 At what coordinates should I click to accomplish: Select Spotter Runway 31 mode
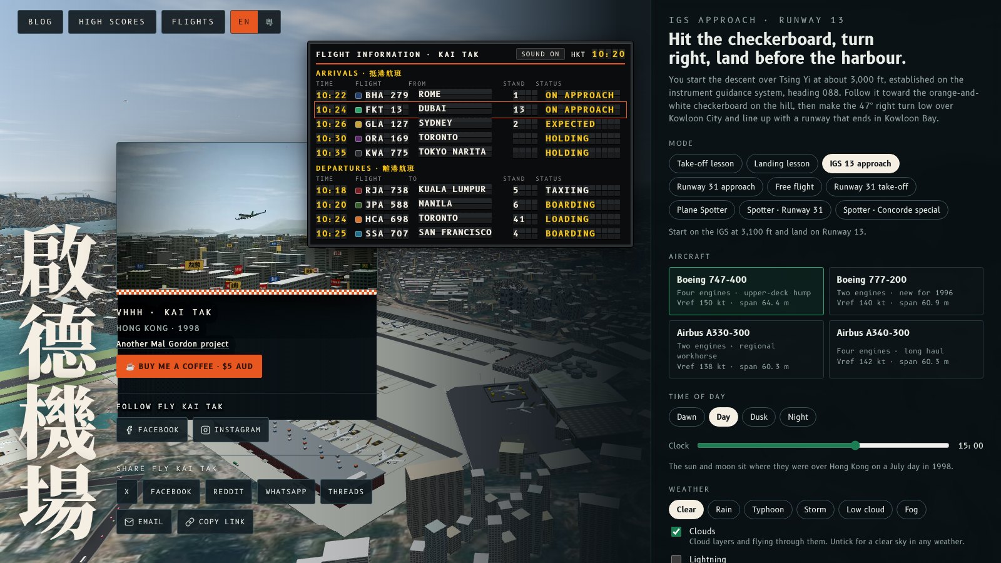[x=785, y=210]
